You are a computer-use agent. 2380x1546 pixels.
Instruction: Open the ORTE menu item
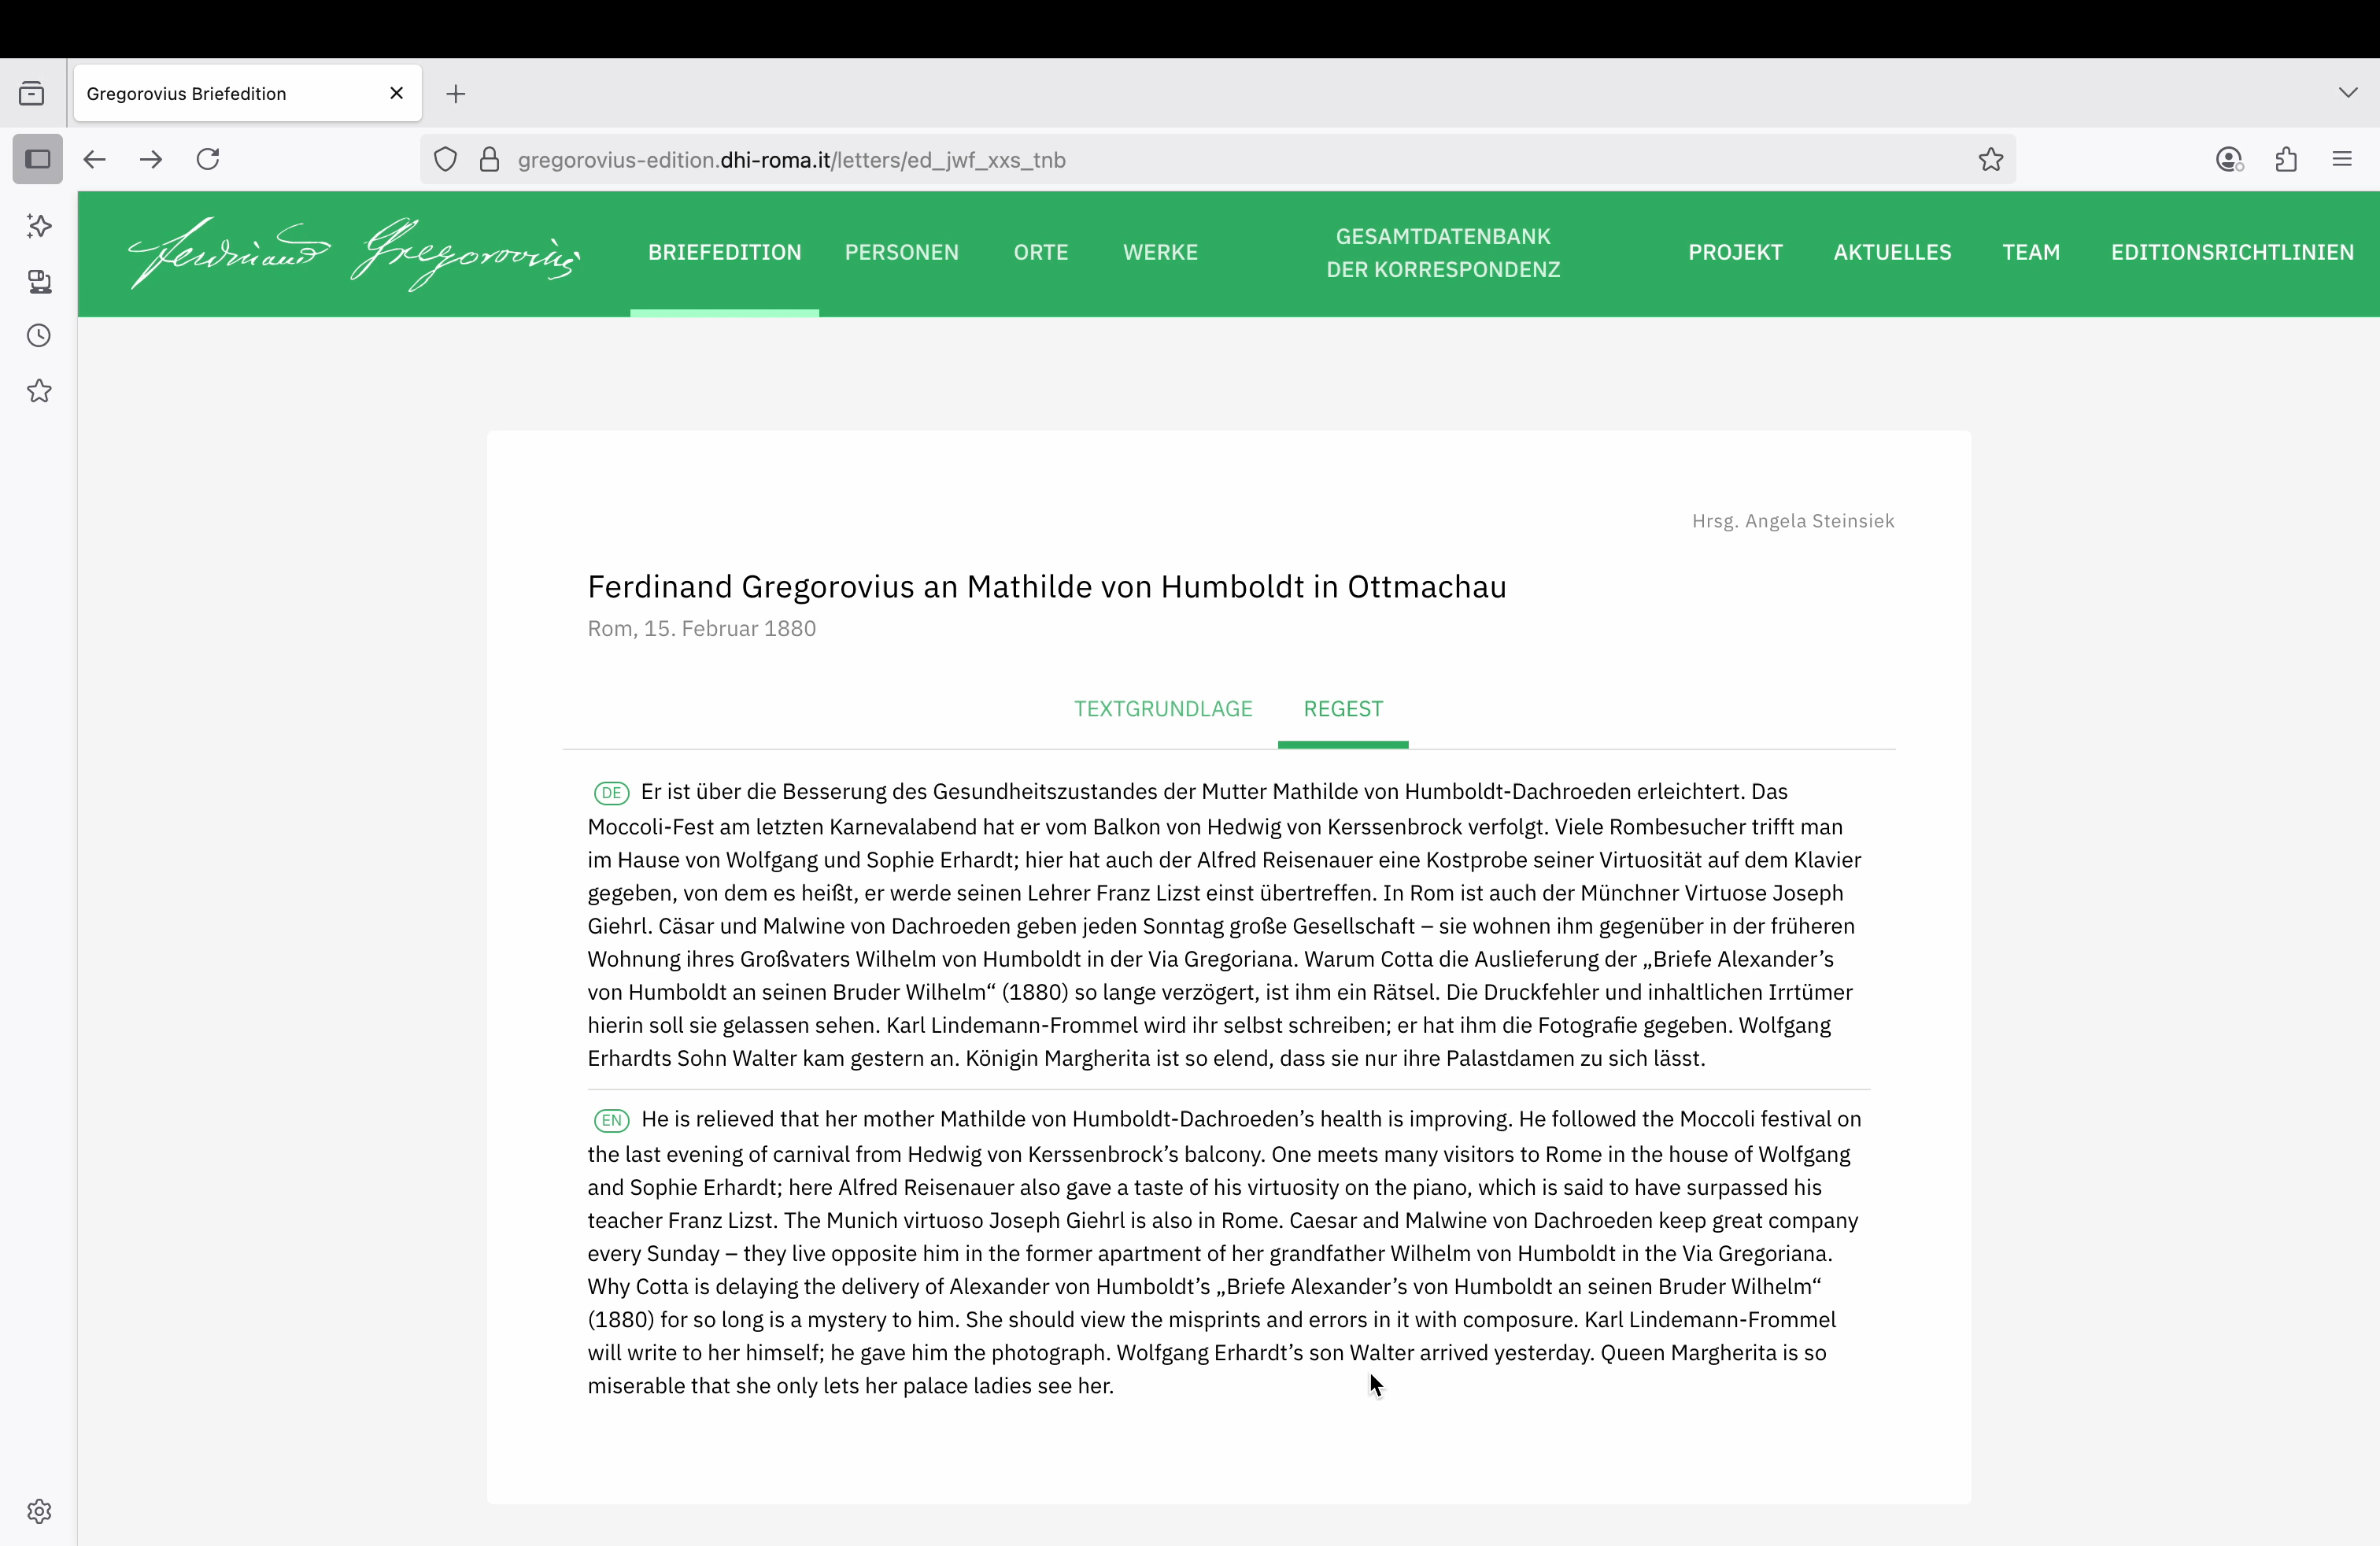pos(1041,253)
